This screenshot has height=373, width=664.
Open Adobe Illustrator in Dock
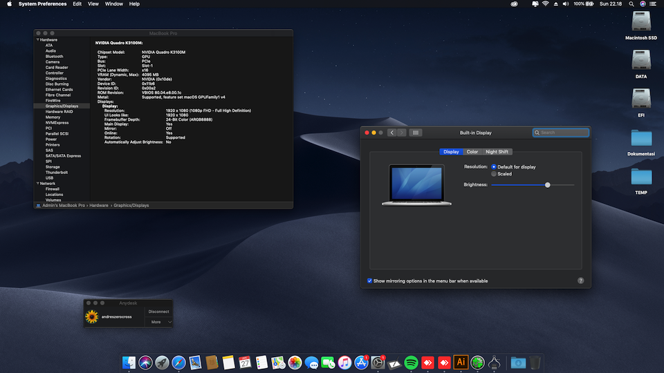pos(461,363)
